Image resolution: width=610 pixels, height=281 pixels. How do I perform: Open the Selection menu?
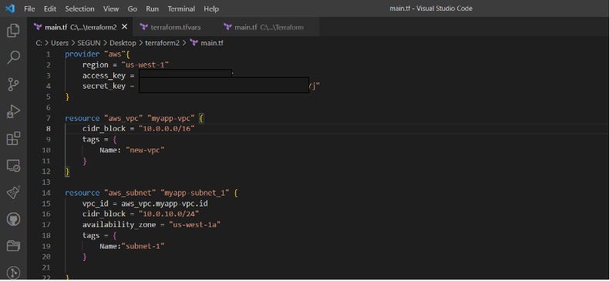[79, 8]
